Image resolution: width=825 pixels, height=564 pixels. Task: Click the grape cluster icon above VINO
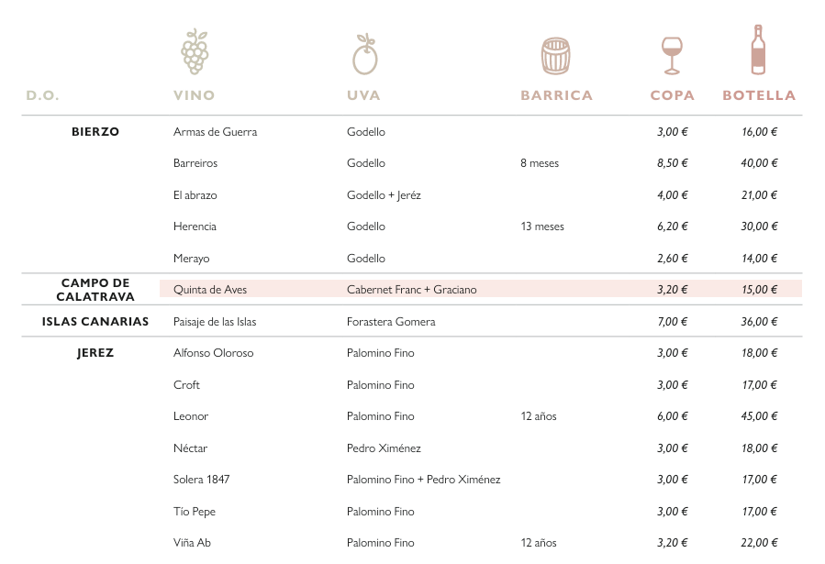click(x=195, y=51)
